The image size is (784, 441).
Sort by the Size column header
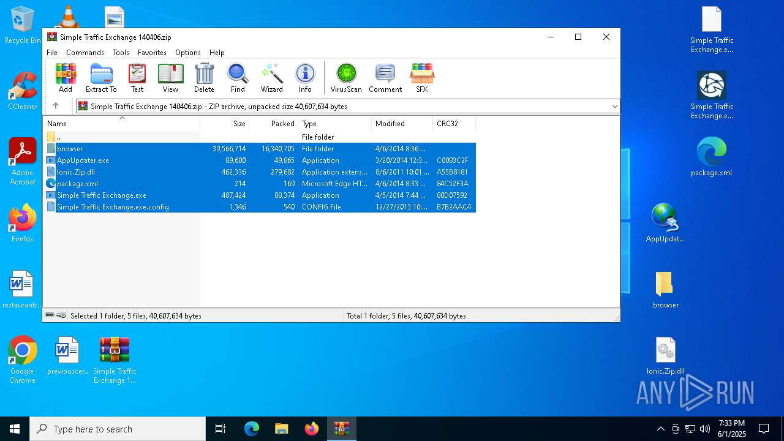[x=225, y=124]
